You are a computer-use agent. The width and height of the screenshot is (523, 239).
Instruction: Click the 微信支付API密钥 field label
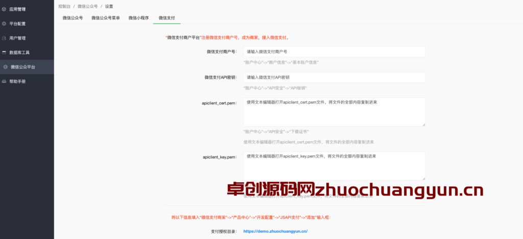[x=221, y=77]
